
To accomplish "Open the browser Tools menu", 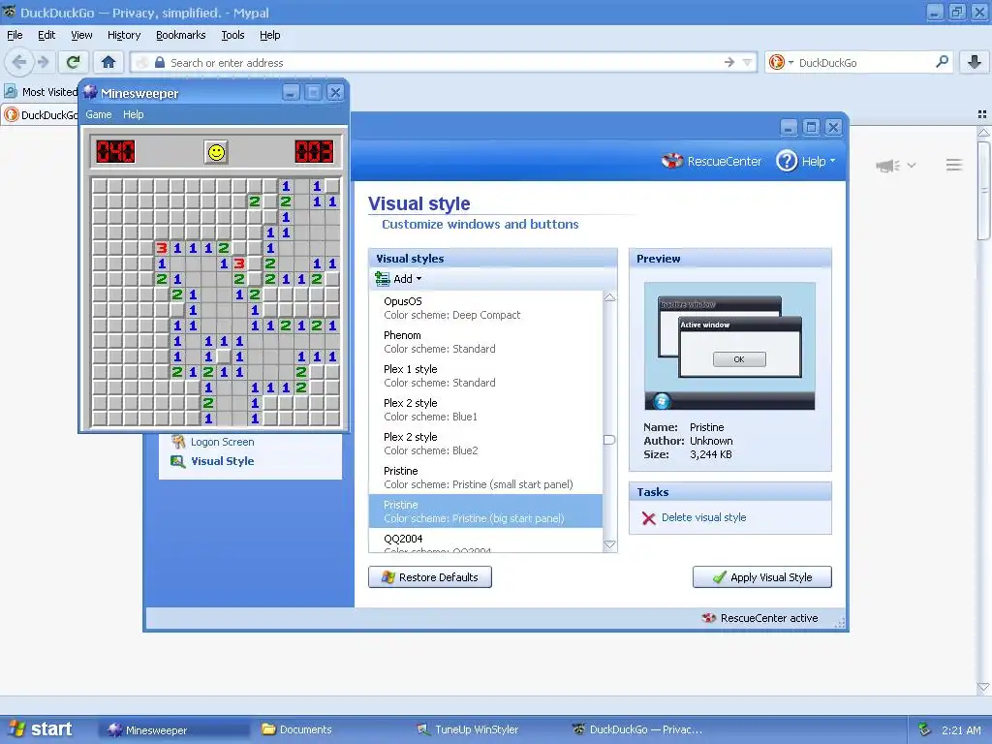I will (x=232, y=35).
